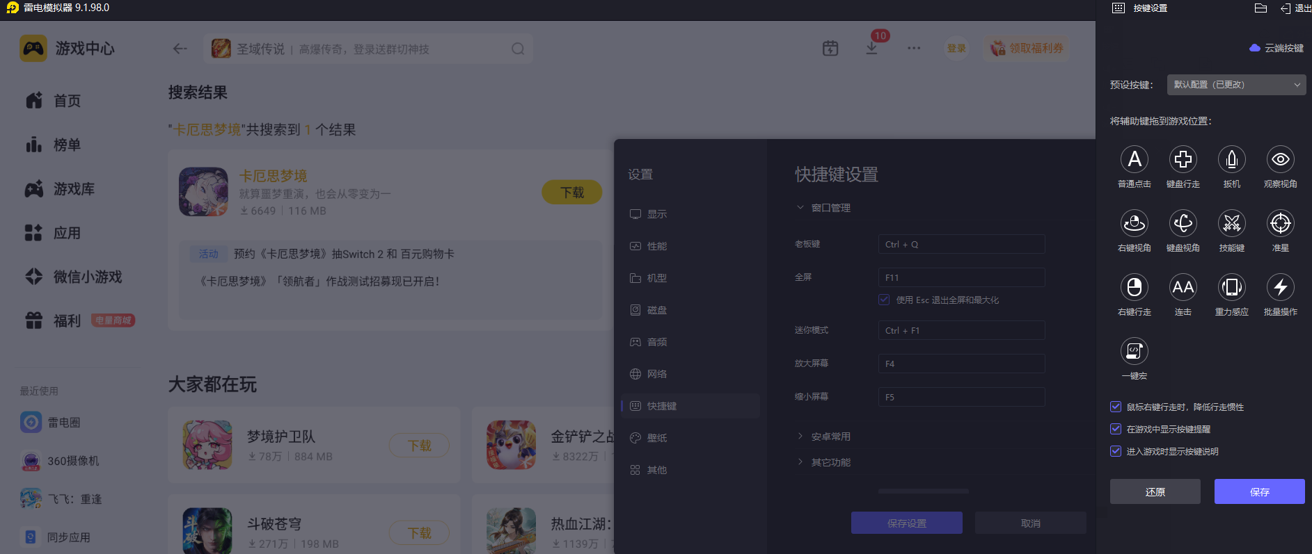Open 游戏库 in the sidebar
The height and width of the screenshot is (554, 1312).
point(60,189)
